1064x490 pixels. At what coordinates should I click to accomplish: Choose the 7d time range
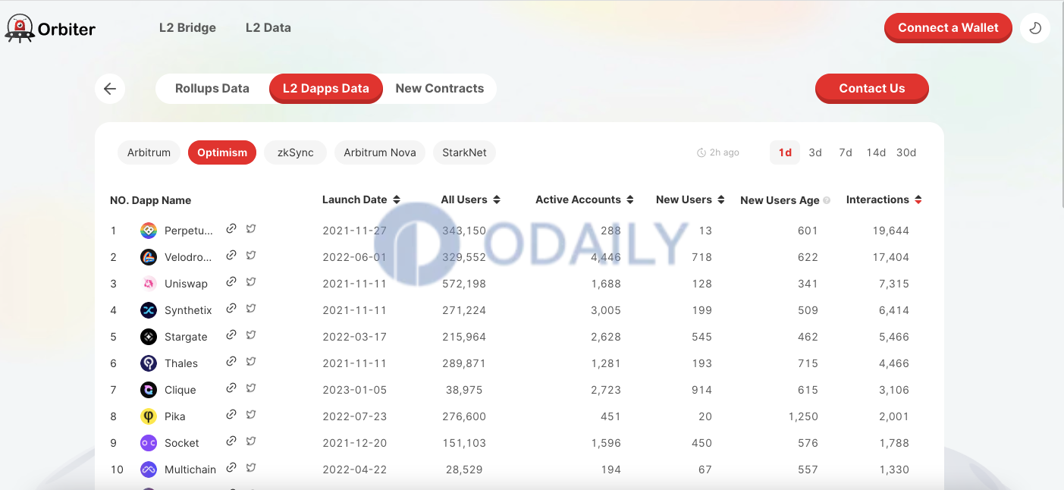pyautogui.click(x=846, y=152)
